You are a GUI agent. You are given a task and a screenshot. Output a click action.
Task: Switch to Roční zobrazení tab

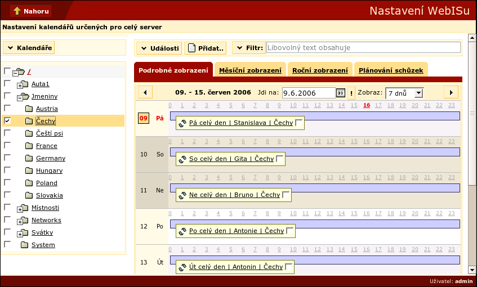320,70
